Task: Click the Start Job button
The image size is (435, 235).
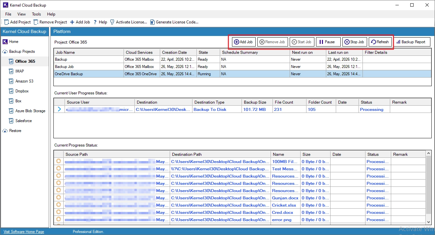Action: coord(302,42)
